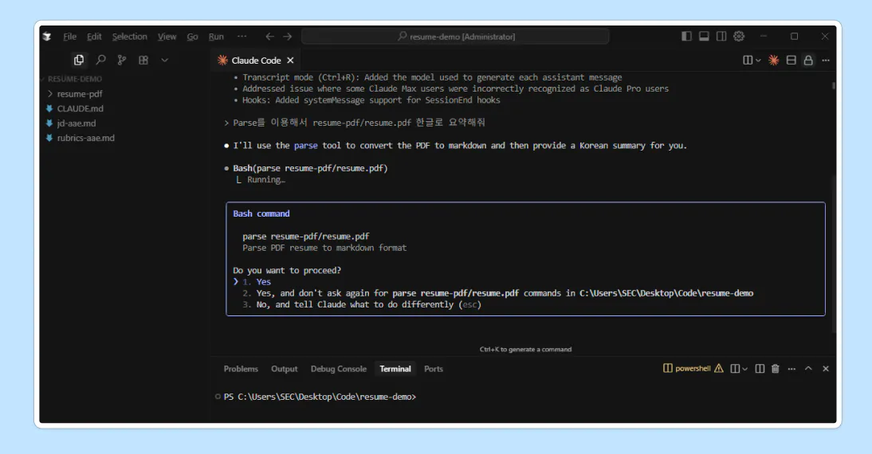The width and height of the screenshot is (872, 454).
Task: Collapse the RESUME-DEMO explorer section
Action: tap(74, 79)
